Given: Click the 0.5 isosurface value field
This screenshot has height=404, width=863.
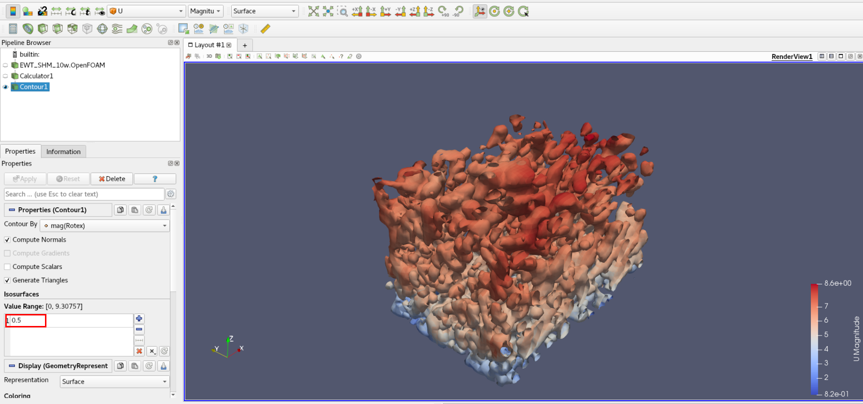Looking at the screenshot, I should click(26, 321).
